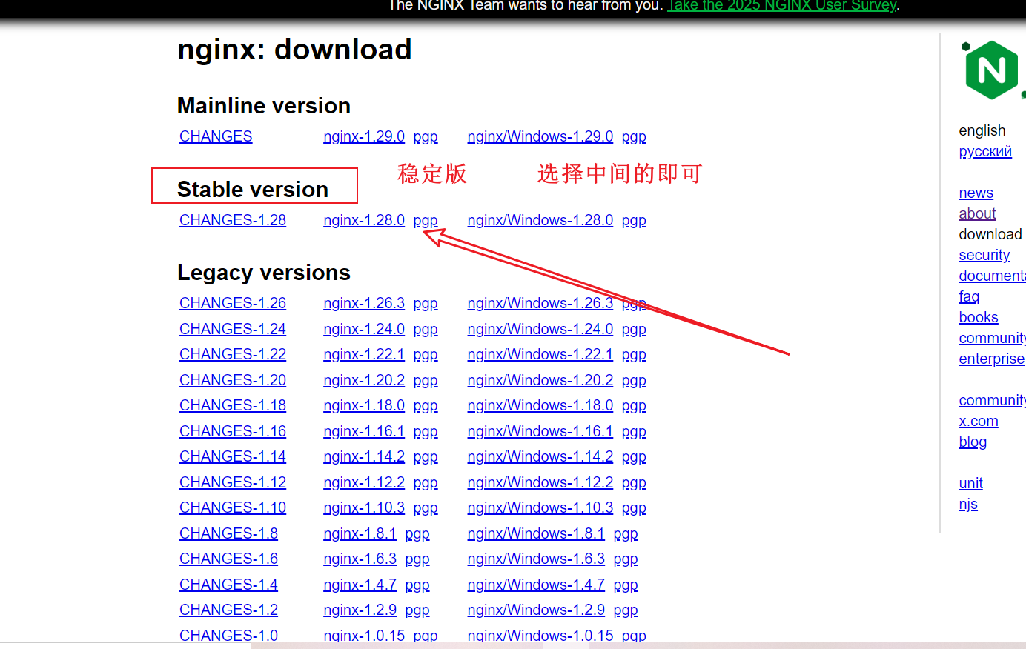The image size is (1026, 649).
Task: Open pgp for nginx/Windows-1.28.0
Action: 634,220
